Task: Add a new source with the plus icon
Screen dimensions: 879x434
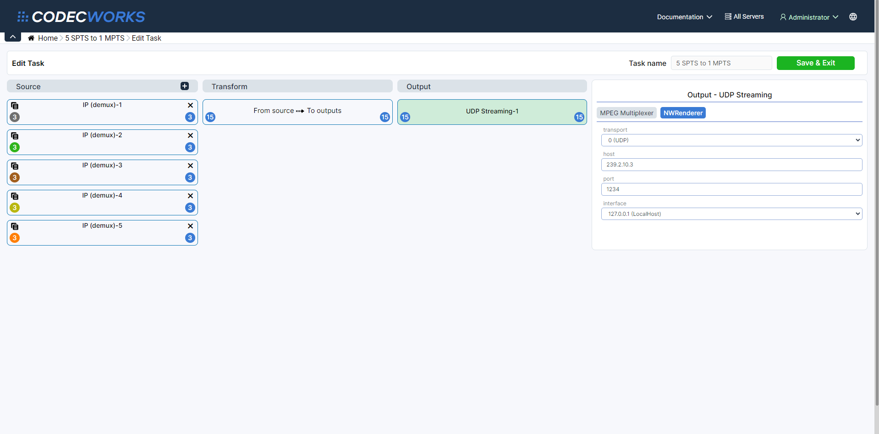Action: [x=185, y=86]
